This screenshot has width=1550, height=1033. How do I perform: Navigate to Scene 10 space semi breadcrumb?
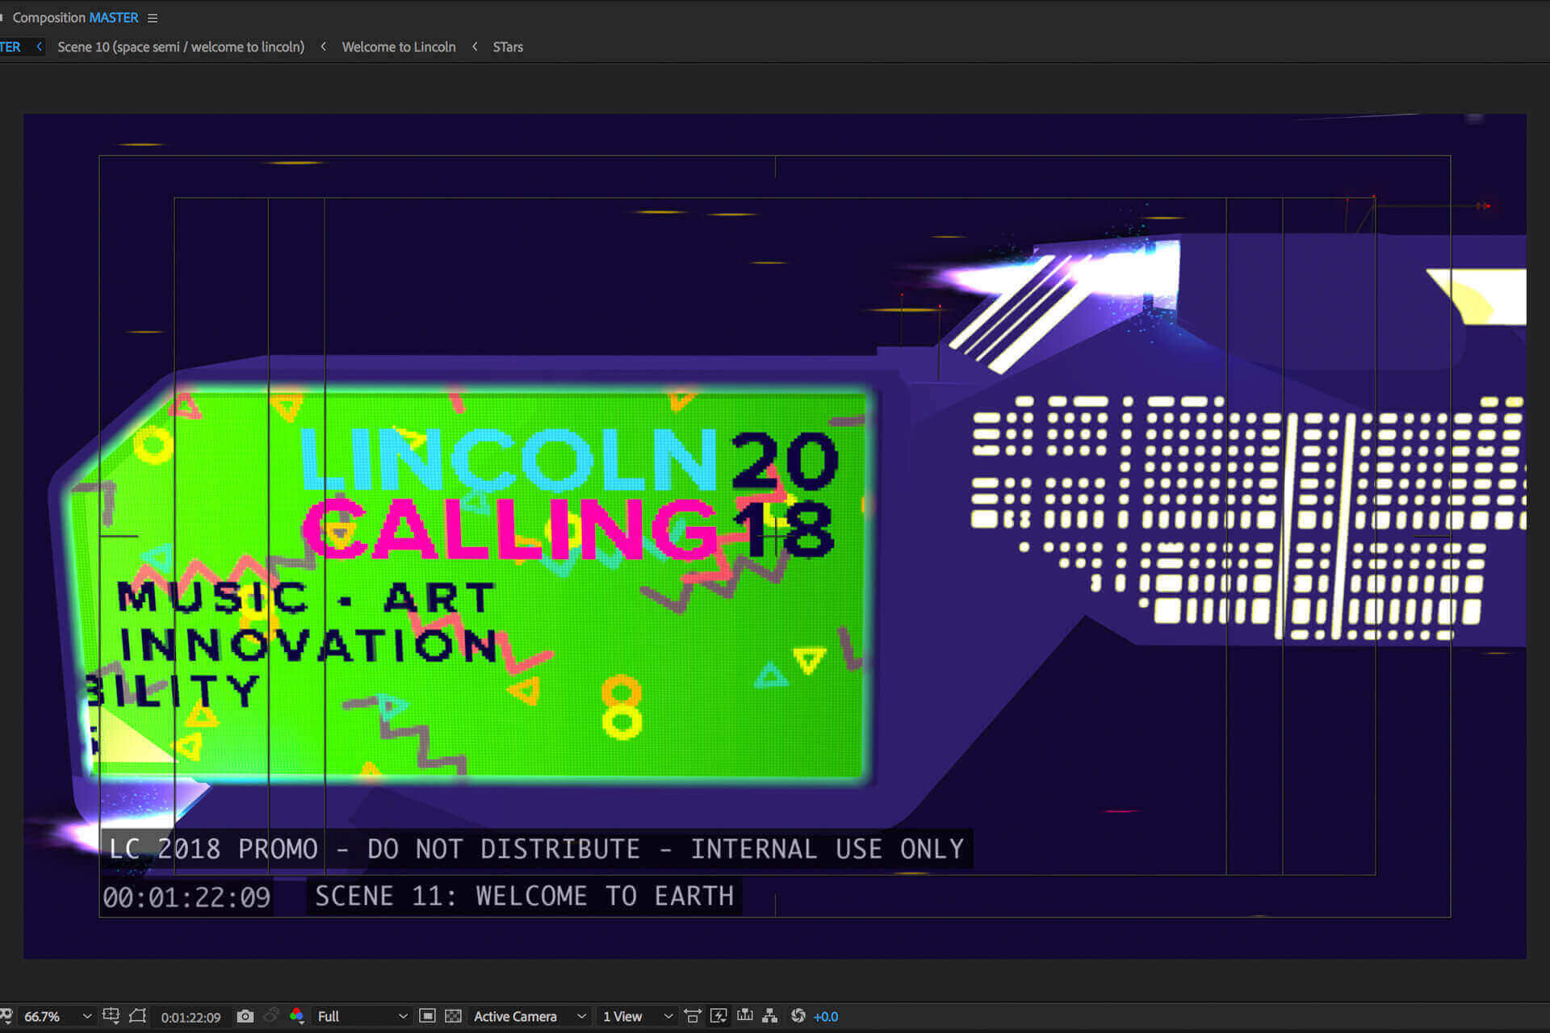(181, 47)
